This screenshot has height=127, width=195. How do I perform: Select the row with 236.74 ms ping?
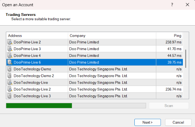95,89
